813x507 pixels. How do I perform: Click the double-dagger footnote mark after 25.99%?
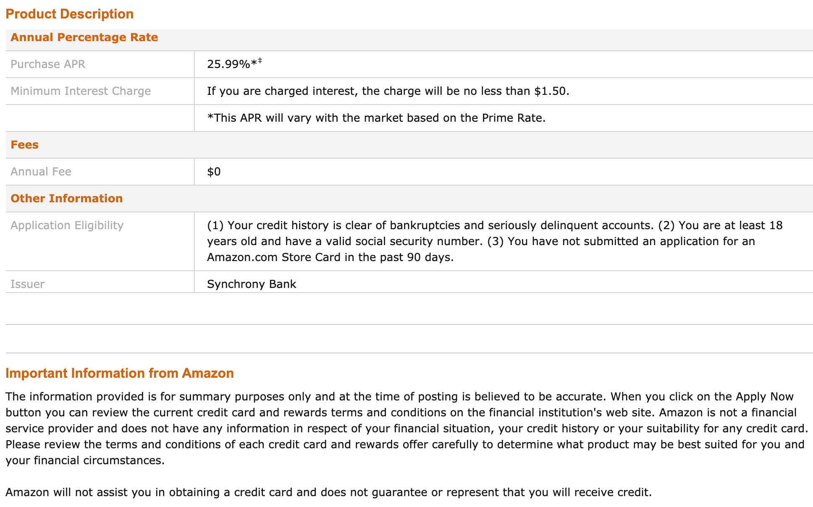click(260, 61)
